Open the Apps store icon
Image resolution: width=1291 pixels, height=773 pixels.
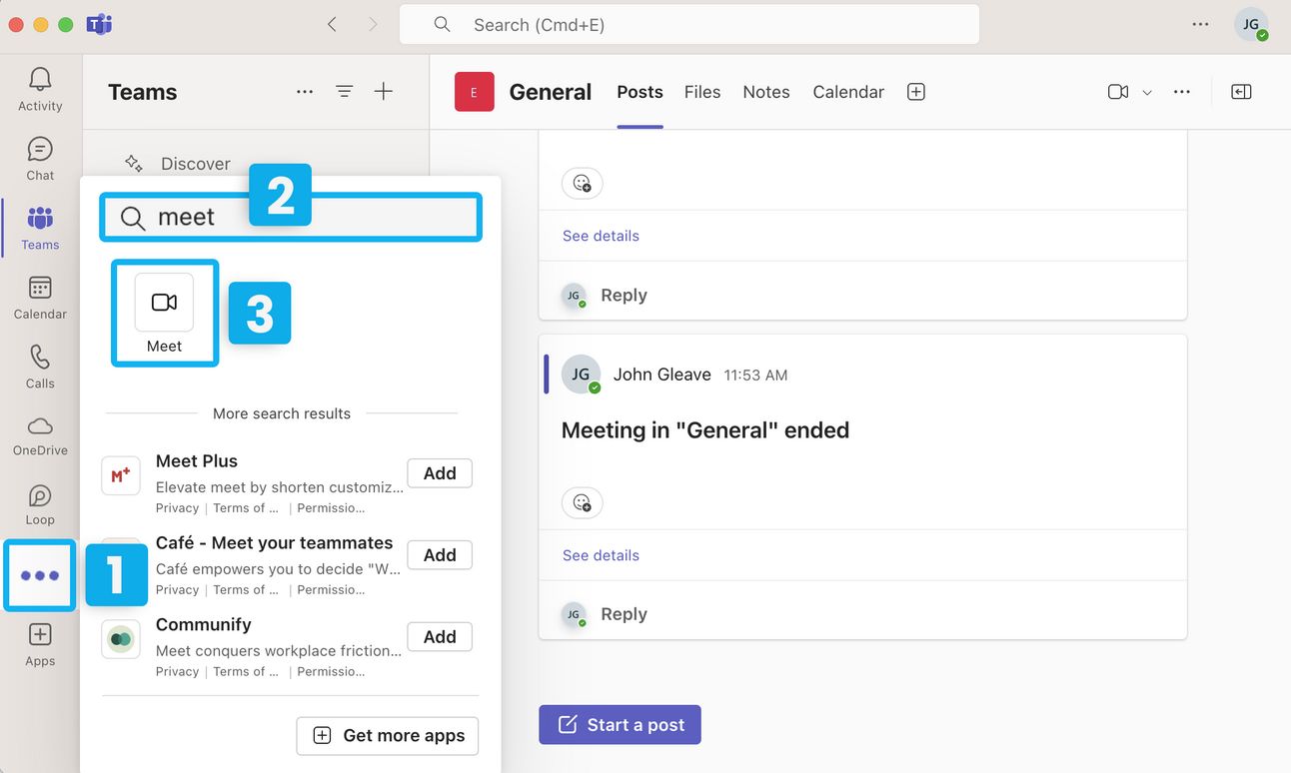40,645
